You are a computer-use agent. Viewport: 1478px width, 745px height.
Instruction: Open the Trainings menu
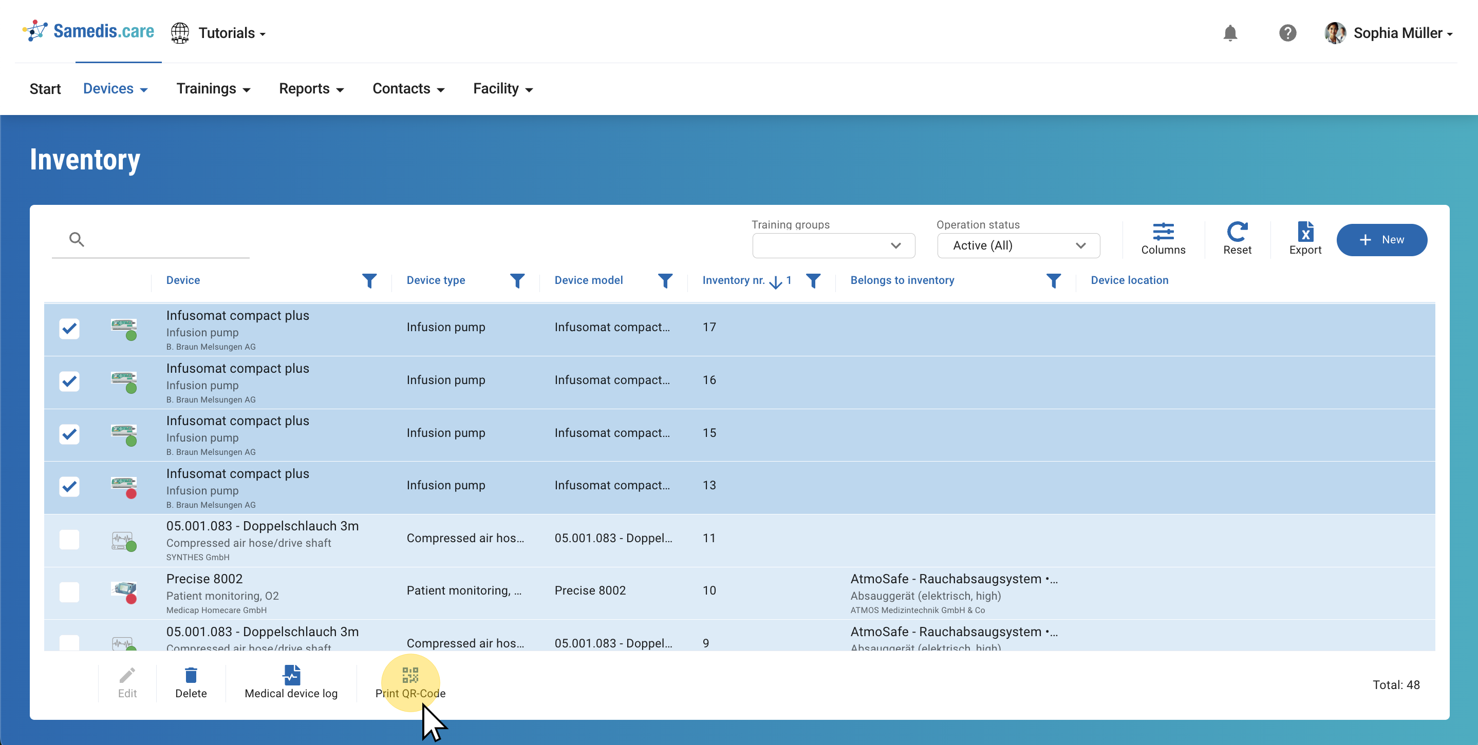[x=213, y=89]
